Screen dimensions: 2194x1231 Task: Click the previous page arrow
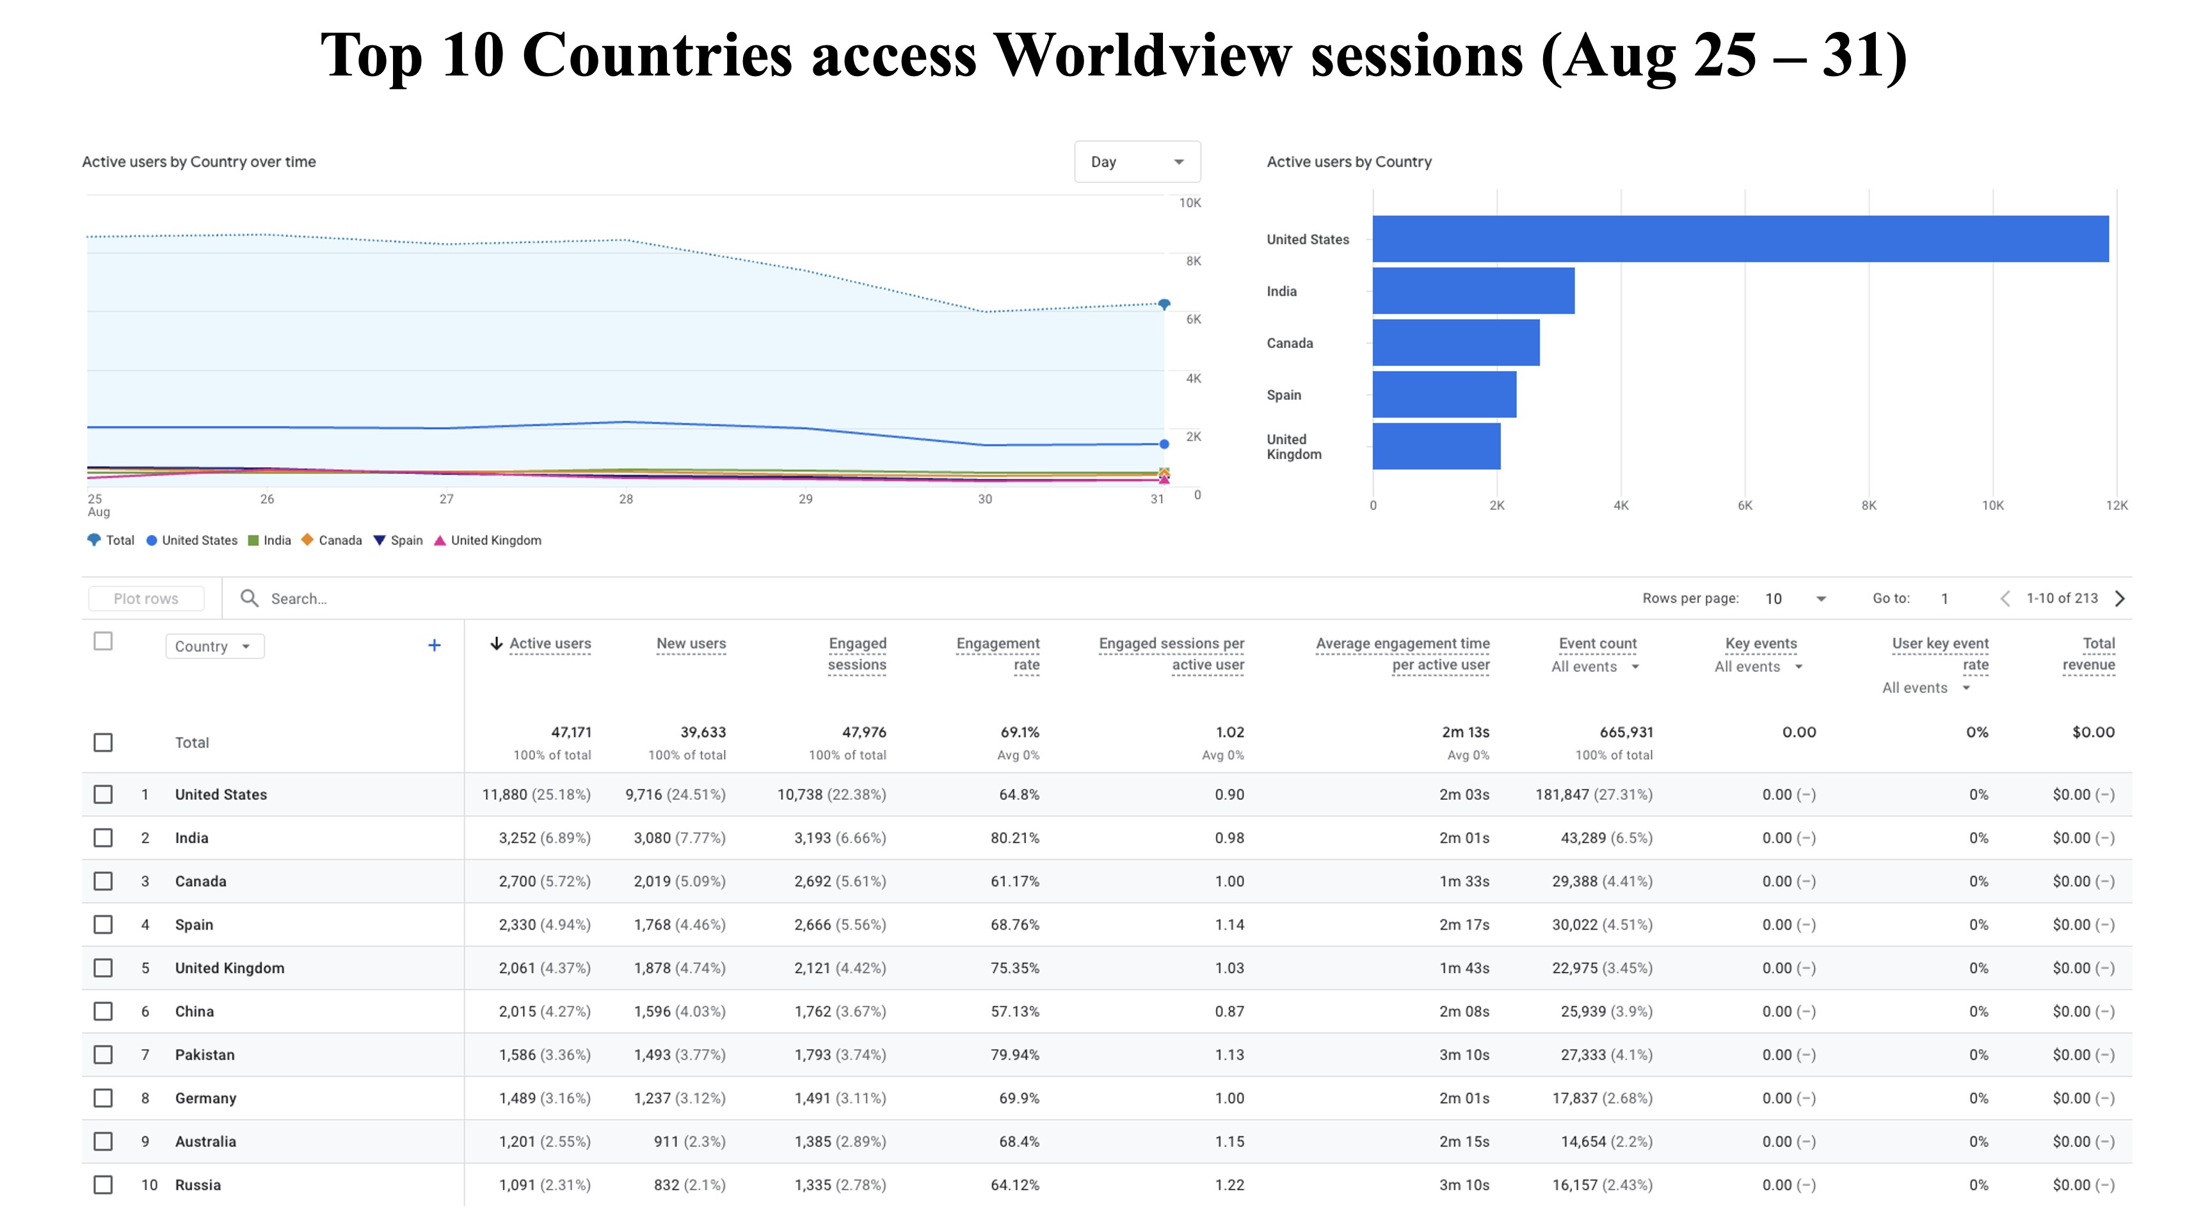(2005, 598)
